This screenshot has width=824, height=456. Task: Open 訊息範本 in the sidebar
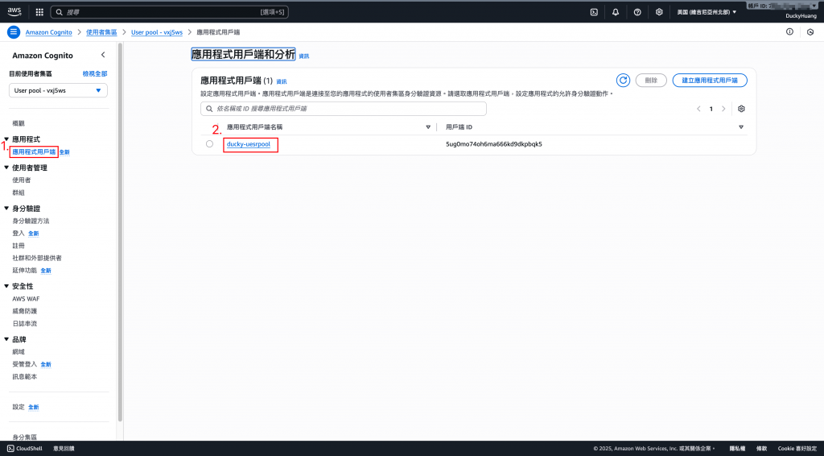[x=25, y=376]
